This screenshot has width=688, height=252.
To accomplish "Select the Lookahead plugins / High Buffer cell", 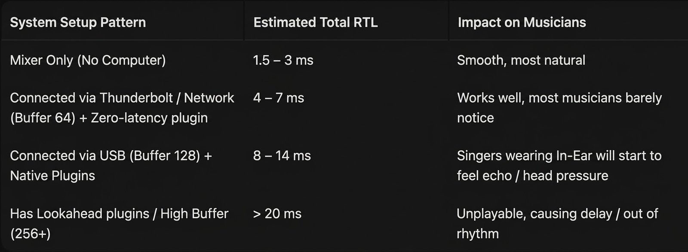I will (x=119, y=223).
